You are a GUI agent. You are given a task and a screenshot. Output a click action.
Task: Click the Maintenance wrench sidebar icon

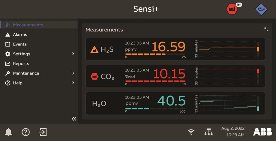tap(8, 73)
